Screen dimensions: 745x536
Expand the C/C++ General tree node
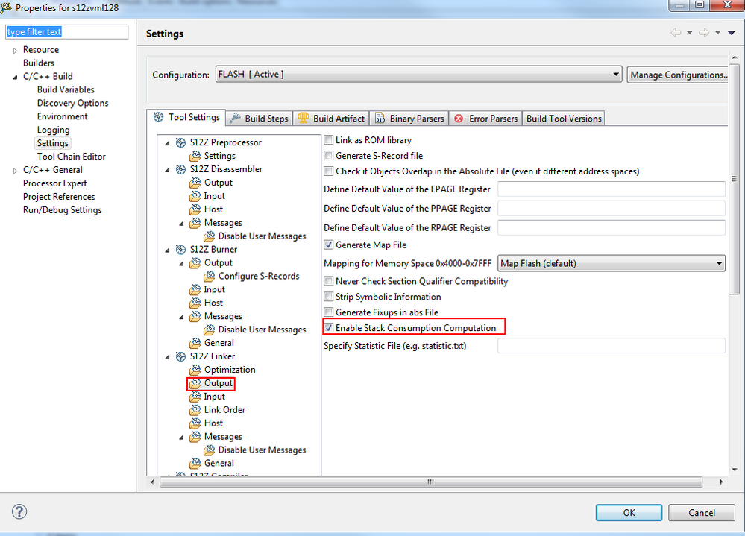(x=15, y=171)
